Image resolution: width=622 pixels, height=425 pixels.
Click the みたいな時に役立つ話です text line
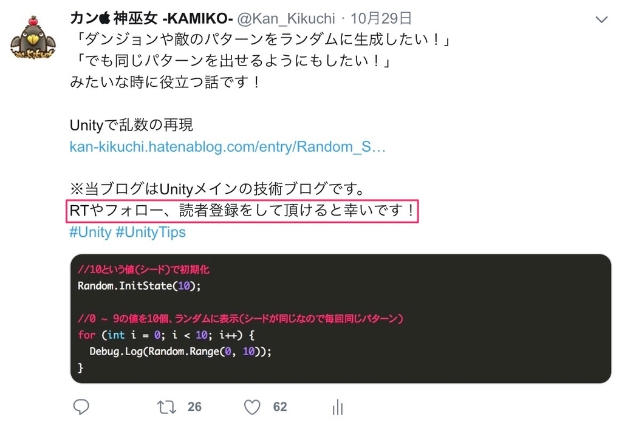pos(165,83)
